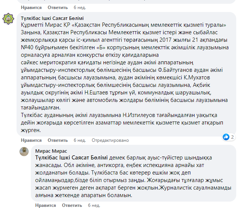Screen dimensions: 243x208
Task: Click Ответить in the topmost comment row
Action: click(58, 7)
